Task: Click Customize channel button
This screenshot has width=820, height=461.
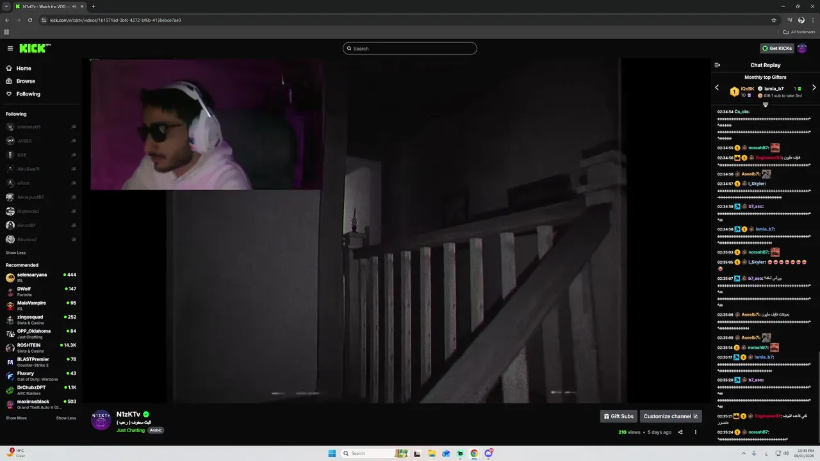Action: click(x=671, y=416)
